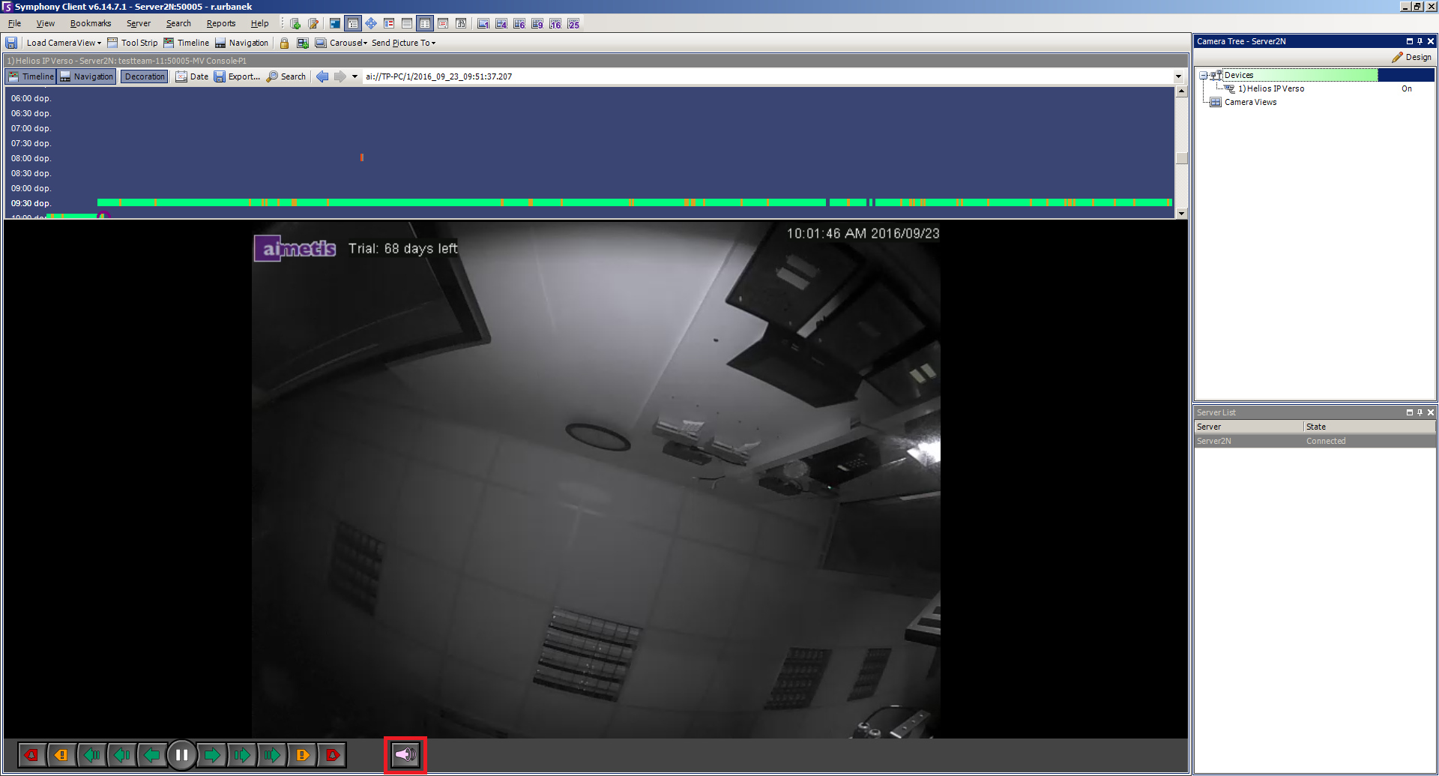Open the Load Camera View dropdown
Image resolution: width=1439 pixels, height=776 pixels.
[x=63, y=43]
